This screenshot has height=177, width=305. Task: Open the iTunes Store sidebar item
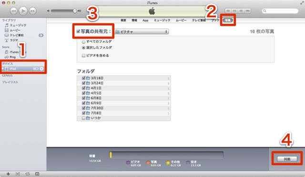coord(16,52)
